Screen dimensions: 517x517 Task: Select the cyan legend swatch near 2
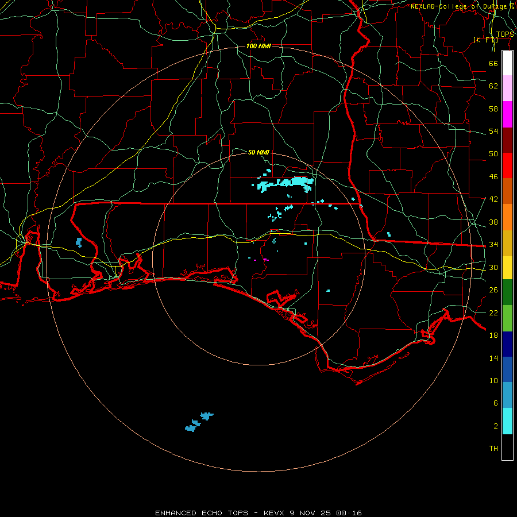pyautogui.click(x=507, y=421)
